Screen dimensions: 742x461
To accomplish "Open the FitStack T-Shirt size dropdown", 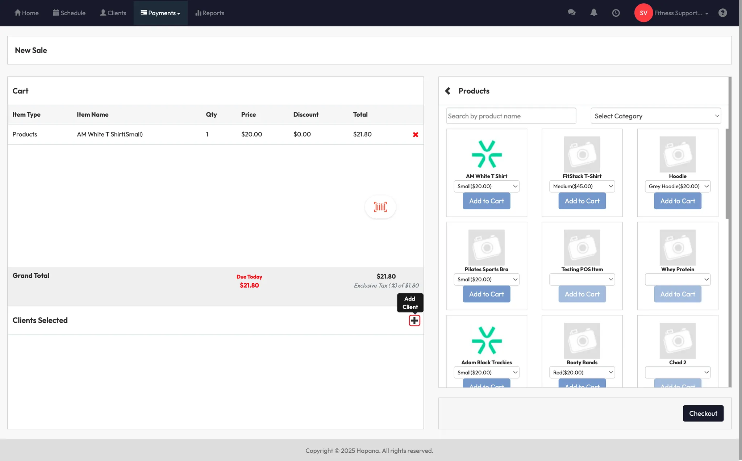I will (582, 186).
